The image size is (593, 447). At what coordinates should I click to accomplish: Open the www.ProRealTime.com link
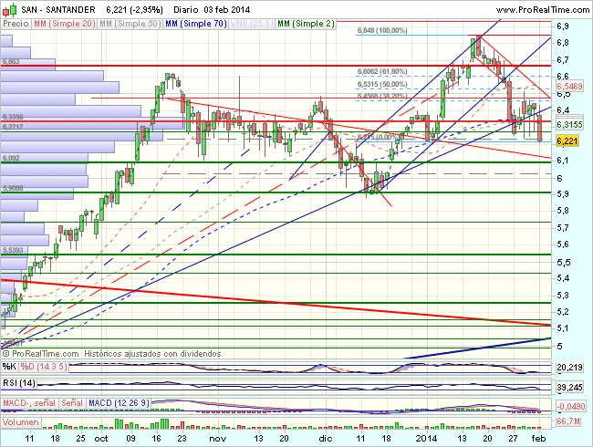click(542, 10)
